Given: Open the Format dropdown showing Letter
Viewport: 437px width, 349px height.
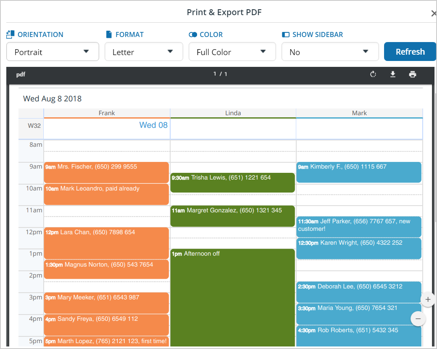Looking at the screenshot, I should point(144,51).
